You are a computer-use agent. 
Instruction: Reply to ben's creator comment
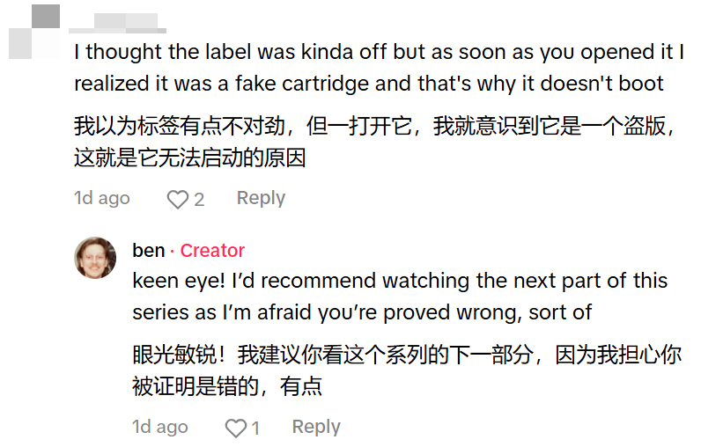[x=316, y=427]
